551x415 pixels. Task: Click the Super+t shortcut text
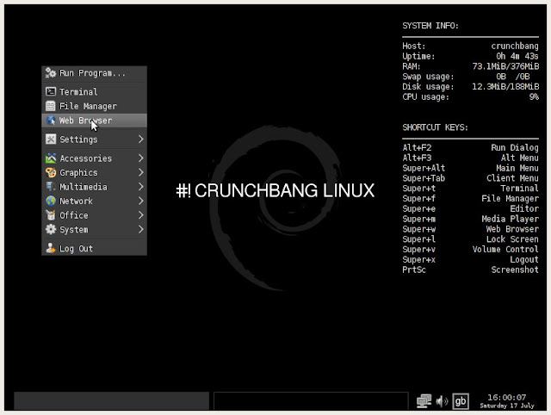[419, 189]
